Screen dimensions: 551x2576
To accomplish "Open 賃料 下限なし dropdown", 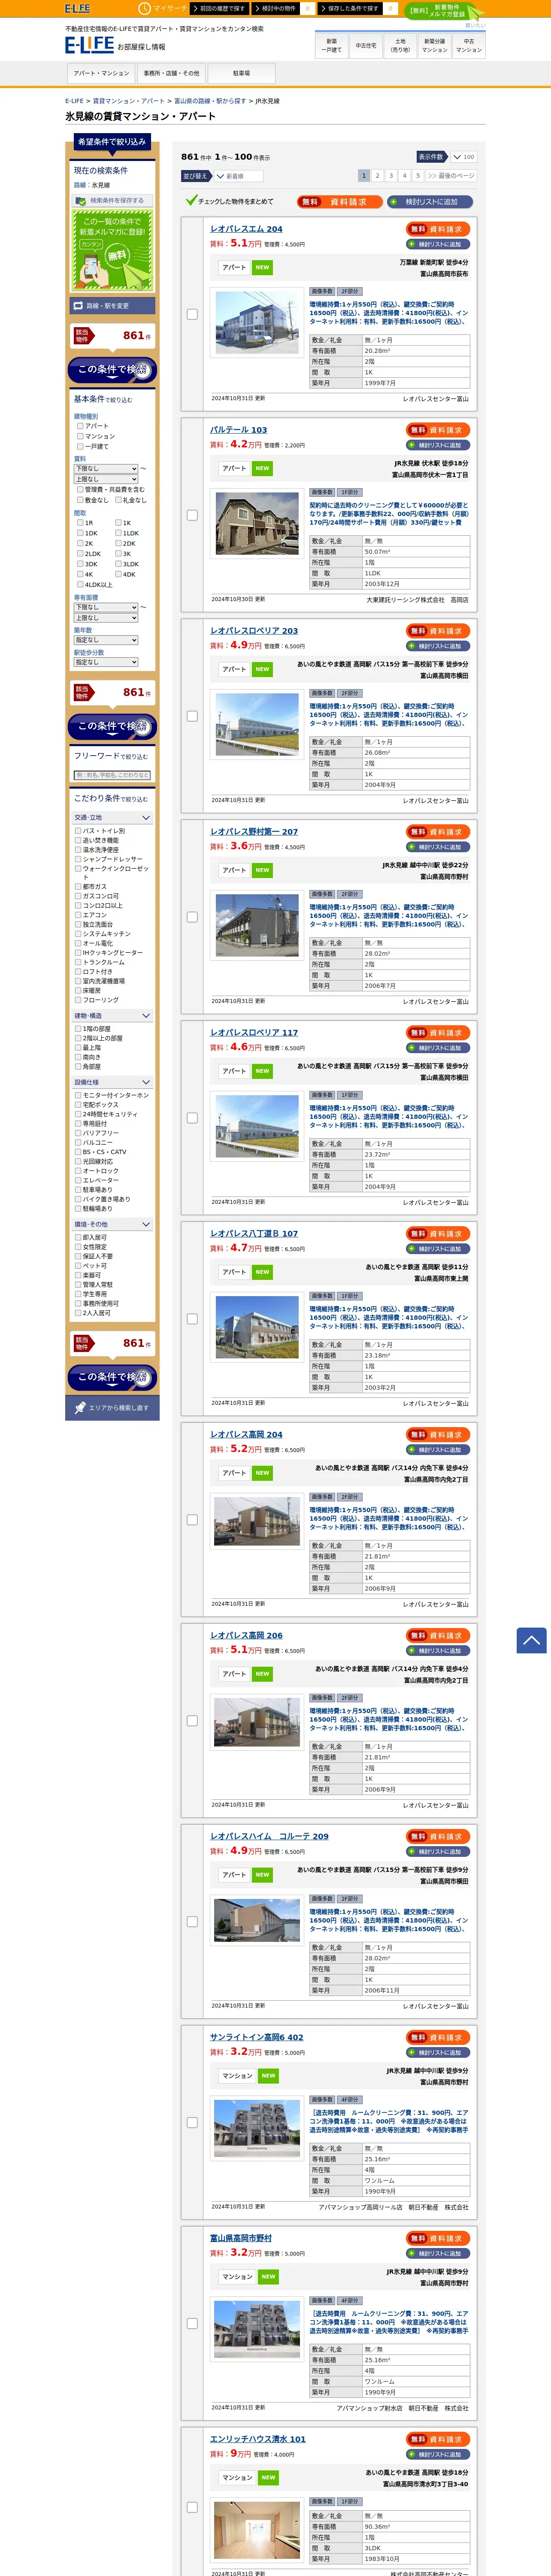I will [x=106, y=468].
